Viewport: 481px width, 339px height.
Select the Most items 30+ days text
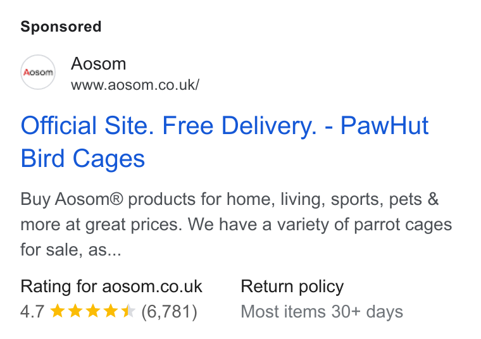coord(322,312)
